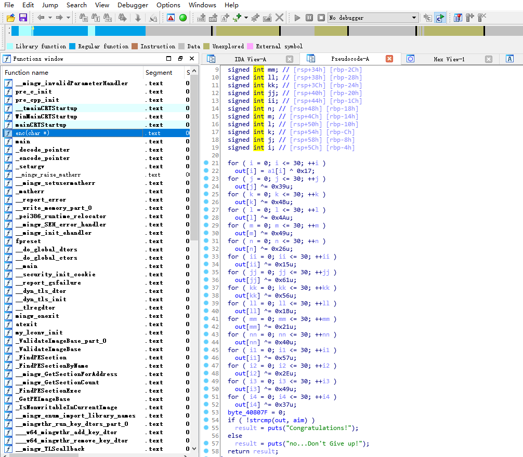The image size is (523, 457).
Task: Open the Debugger menu
Action: [133, 5]
